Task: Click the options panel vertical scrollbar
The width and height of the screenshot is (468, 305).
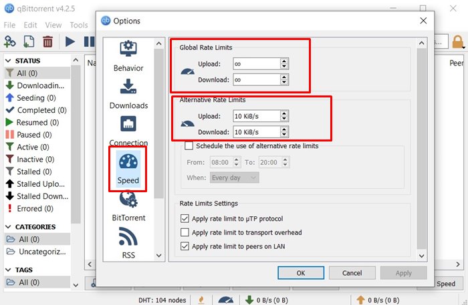Action: pyautogui.click(x=421, y=148)
